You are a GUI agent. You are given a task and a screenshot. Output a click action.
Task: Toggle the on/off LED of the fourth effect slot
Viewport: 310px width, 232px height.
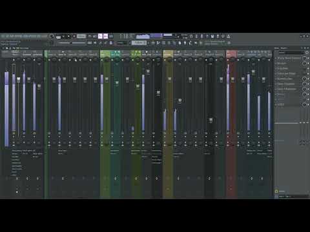tap(308, 73)
